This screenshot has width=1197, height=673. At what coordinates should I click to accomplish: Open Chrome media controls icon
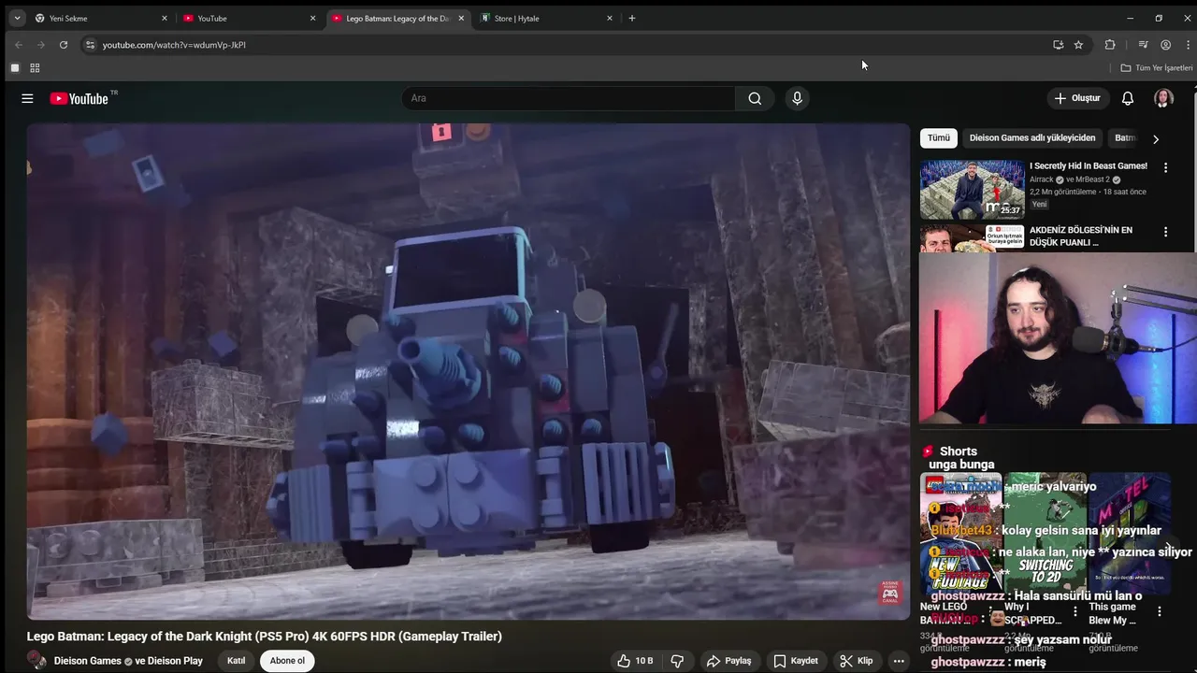click(x=1143, y=45)
